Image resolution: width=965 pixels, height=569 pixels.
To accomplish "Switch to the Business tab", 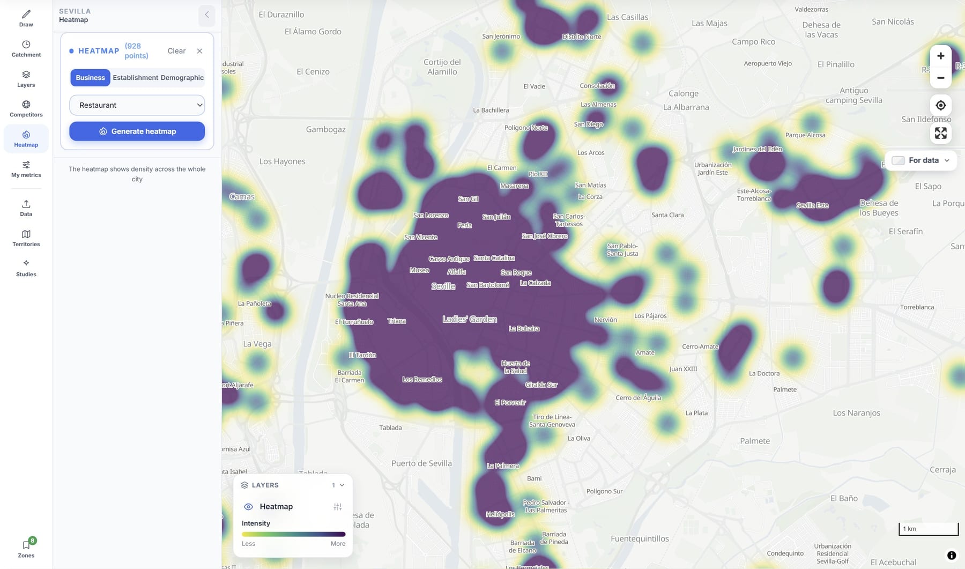I will 90,78.
